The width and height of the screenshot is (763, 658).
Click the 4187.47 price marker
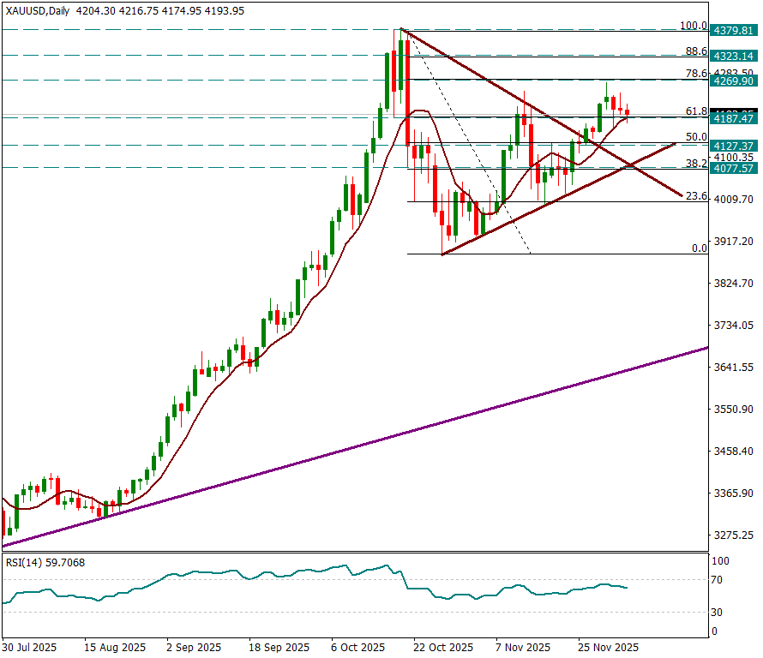coord(733,119)
